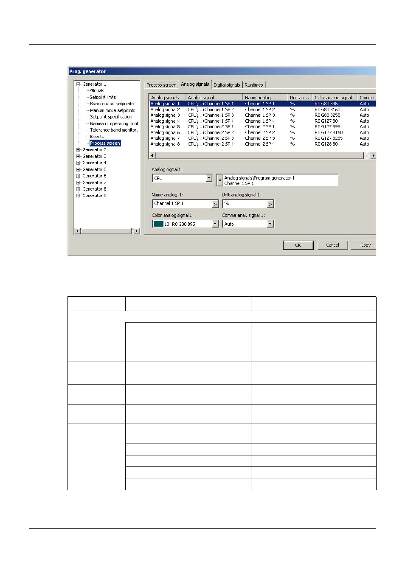This screenshot has height=573, width=405.
Task: Select Process screen tree item
Action: tap(105, 143)
